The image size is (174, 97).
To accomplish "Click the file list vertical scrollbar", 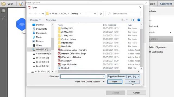I will (x=141, y=48).
